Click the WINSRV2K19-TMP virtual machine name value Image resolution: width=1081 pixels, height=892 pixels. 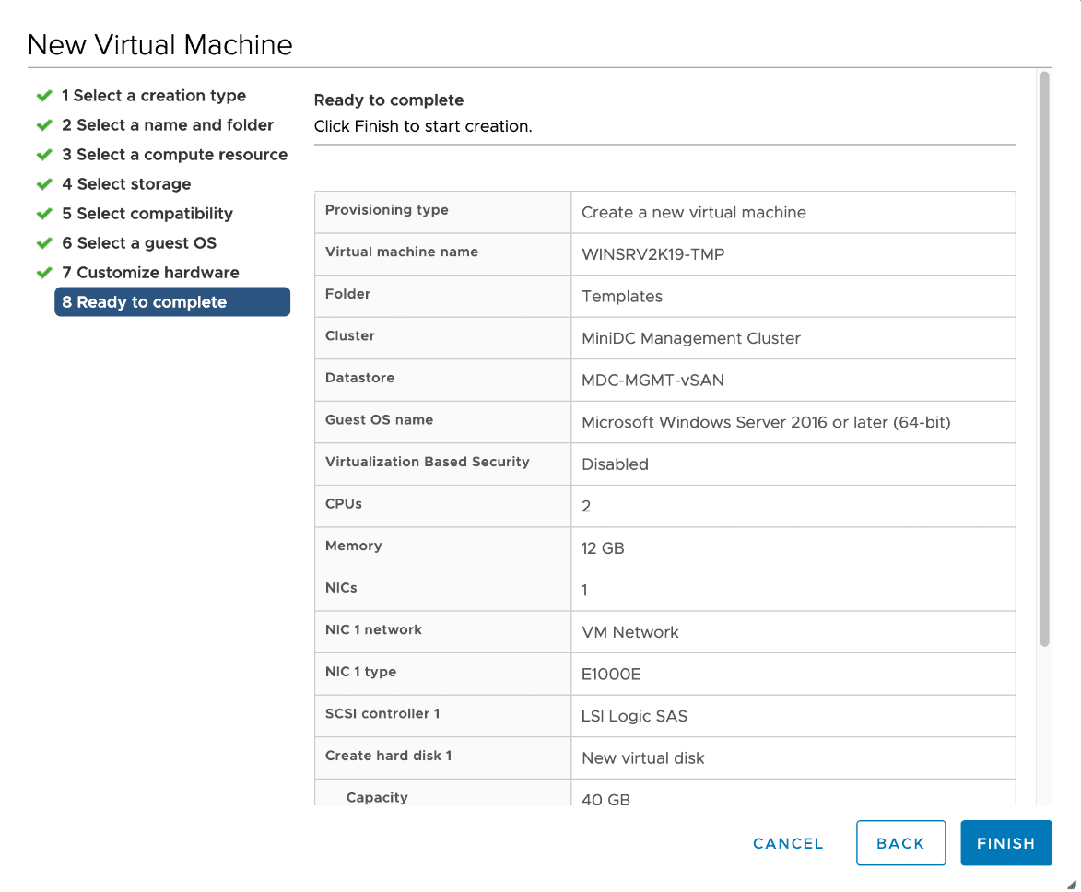pyautogui.click(x=653, y=254)
